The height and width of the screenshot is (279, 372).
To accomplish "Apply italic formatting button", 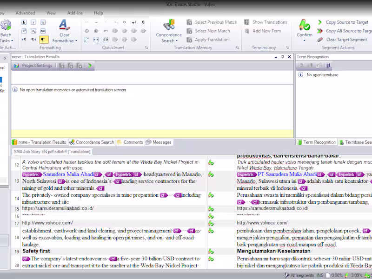I will click(x=33, y=22).
